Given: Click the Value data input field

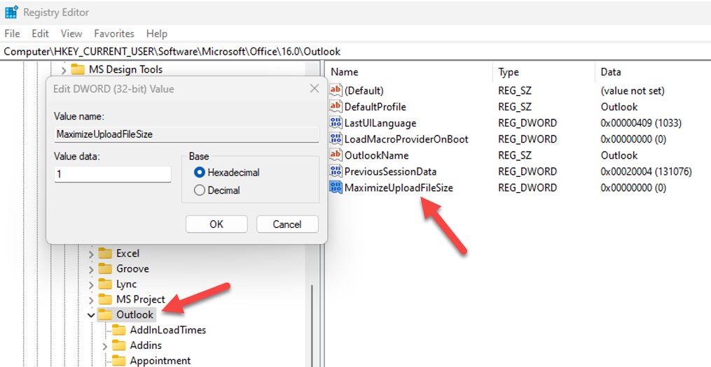Looking at the screenshot, I should coord(113,174).
